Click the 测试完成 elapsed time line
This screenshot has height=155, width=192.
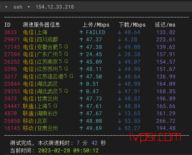click(58, 143)
